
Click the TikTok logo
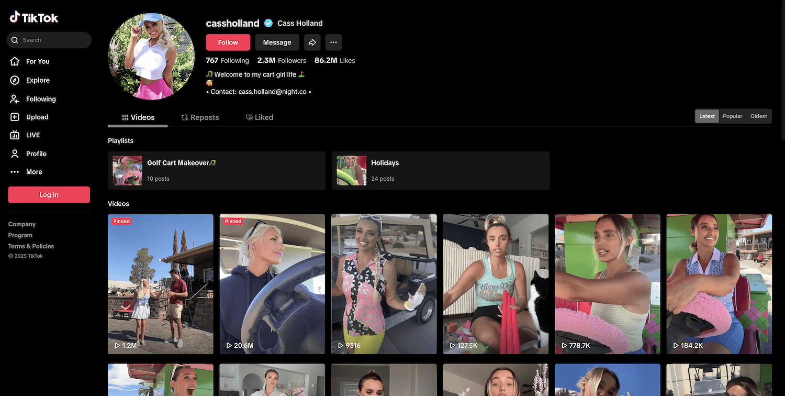[x=34, y=18]
